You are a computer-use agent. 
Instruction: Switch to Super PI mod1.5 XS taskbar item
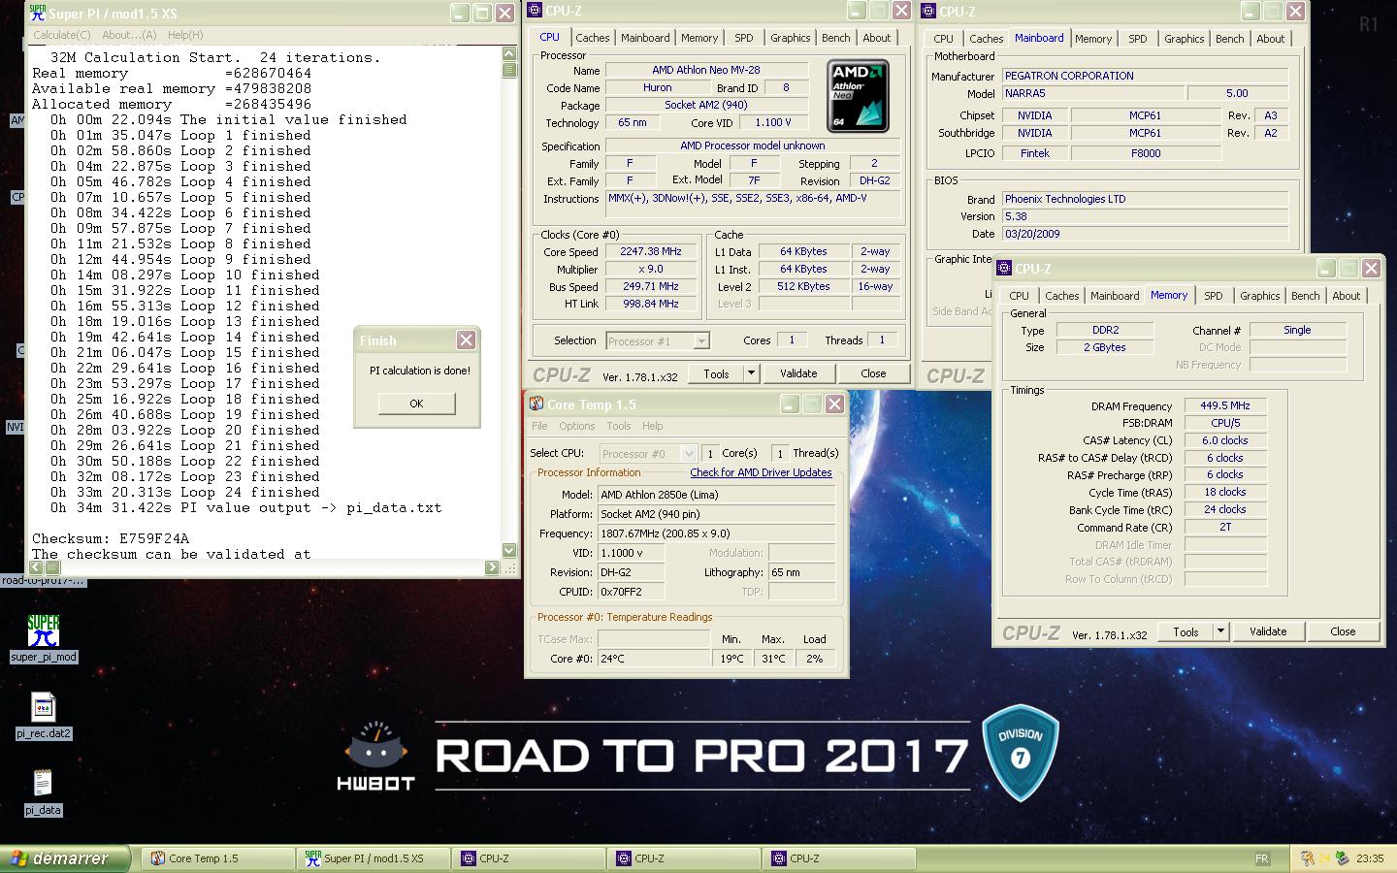click(x=374, y=858)
